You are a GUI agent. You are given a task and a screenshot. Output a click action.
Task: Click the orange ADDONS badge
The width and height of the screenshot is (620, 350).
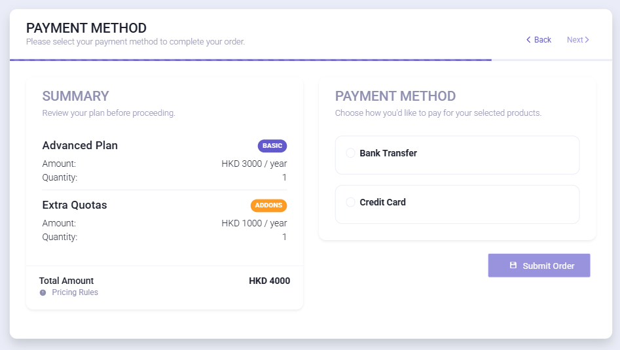pyautogui.click(x=268, y=205)
